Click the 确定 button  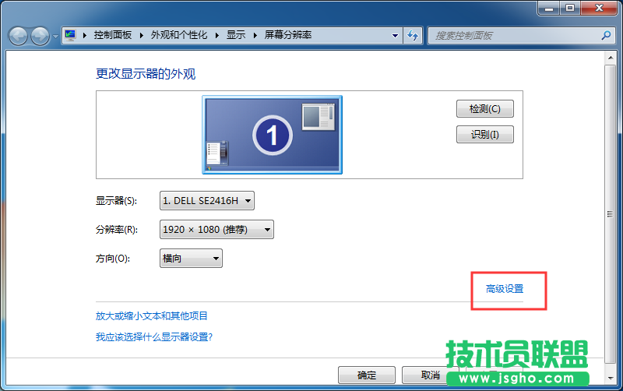[366, 375]
